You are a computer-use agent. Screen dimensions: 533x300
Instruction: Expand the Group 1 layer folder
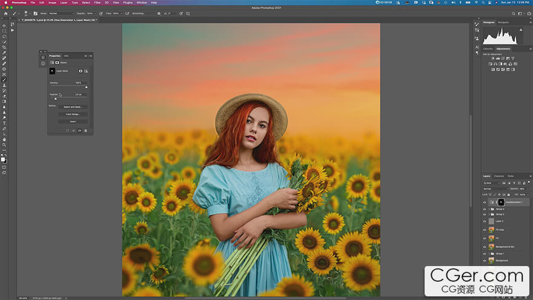coord(489,253)
